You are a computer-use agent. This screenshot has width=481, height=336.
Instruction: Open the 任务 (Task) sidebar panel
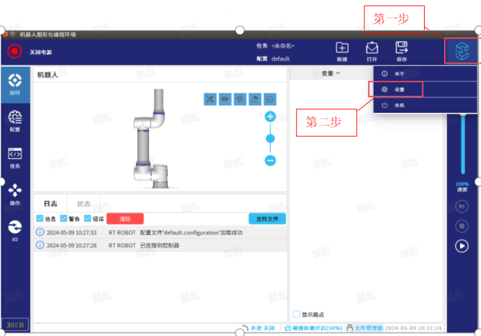click(15, 157)
